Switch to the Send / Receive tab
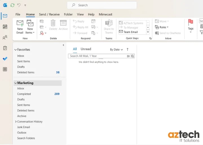This screenshot has height=145, width=203. pyautogui.click(x=49, y=14)
